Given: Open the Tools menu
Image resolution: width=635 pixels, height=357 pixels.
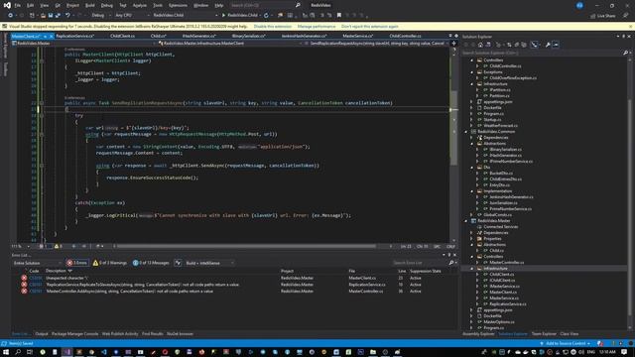Looking at the screenshot, I should pyautogui.click(x=158, y=5).
